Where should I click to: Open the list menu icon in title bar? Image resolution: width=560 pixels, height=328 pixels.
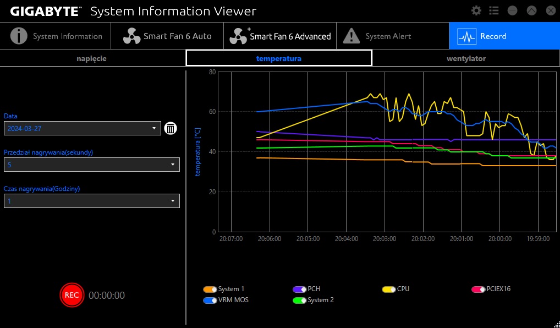pos(494,10)
